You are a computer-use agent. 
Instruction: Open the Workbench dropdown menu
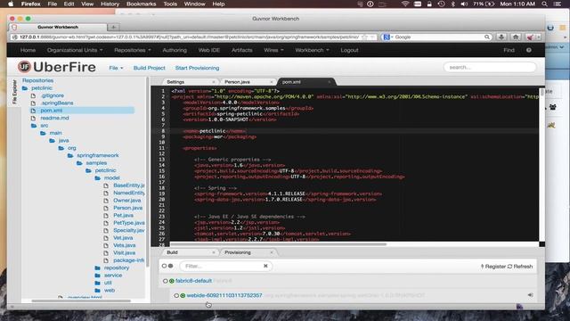(x=312, y=50)
